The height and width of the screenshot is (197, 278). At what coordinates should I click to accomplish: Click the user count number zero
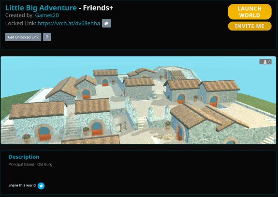[269, 62]
